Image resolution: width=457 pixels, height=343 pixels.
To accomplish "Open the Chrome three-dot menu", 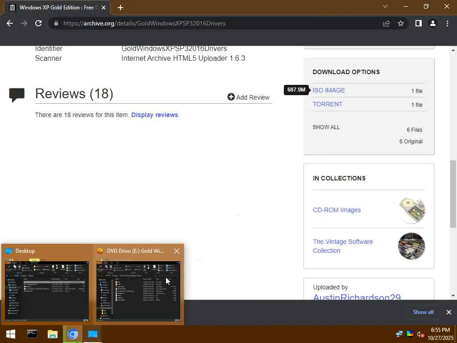I will 447,23.
